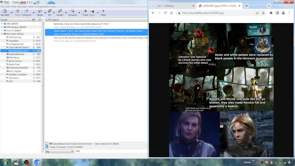
Task: Open the Help menu
Action: coord(53,6)
